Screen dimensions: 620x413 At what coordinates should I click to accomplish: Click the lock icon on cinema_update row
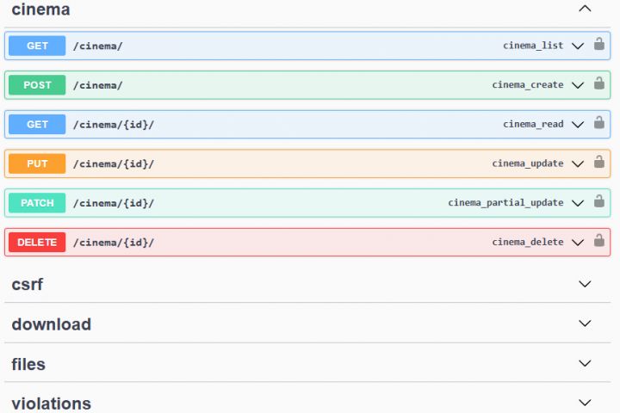coord(598,163)
